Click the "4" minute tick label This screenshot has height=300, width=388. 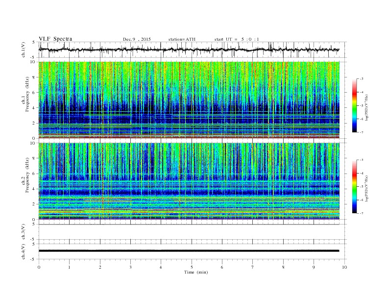pyautogui.click(x=161, y=267)
